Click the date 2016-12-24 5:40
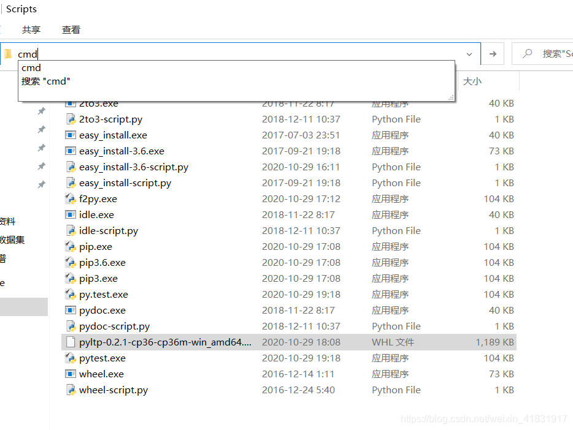Screen dimensions: 573x430 click(x=298, y=390)
